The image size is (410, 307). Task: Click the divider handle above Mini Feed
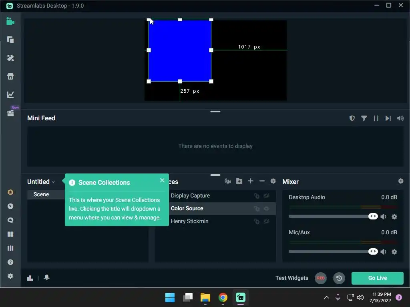(x=215, y=112)
